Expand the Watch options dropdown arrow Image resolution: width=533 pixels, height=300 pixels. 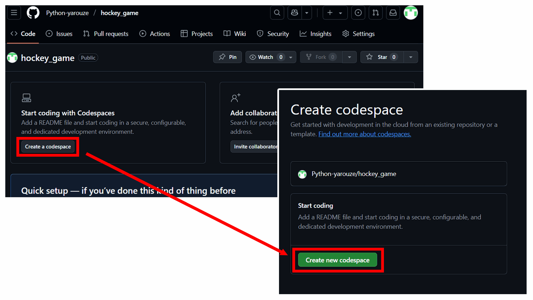click(291, 57)
